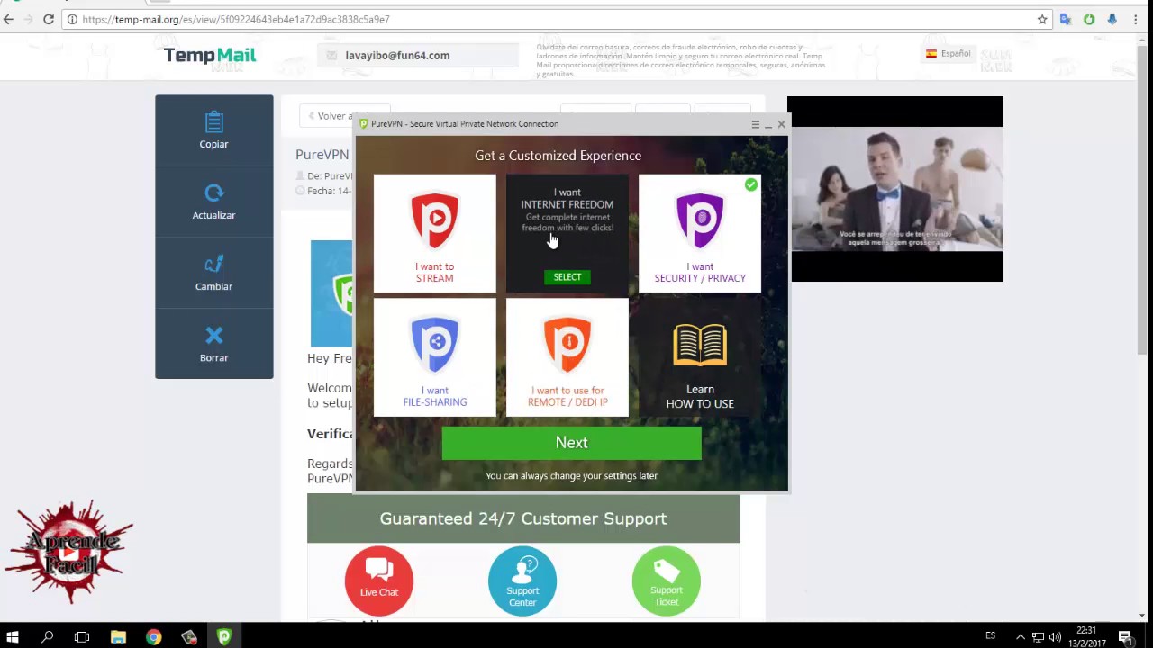This screenshot has width=1153, height=648.
Task: Toggle the green checkmark on Security/Privacy tile
Action: tap(751, 184)
